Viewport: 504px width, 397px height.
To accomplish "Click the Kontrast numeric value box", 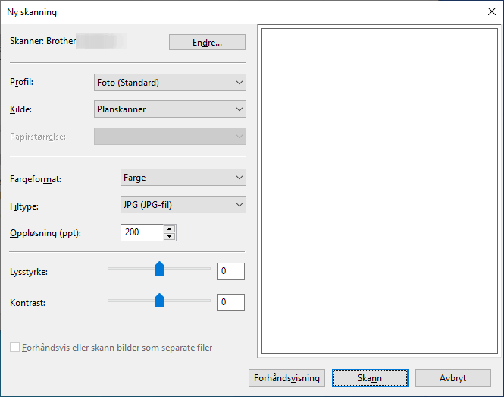I will pos(230,302).
